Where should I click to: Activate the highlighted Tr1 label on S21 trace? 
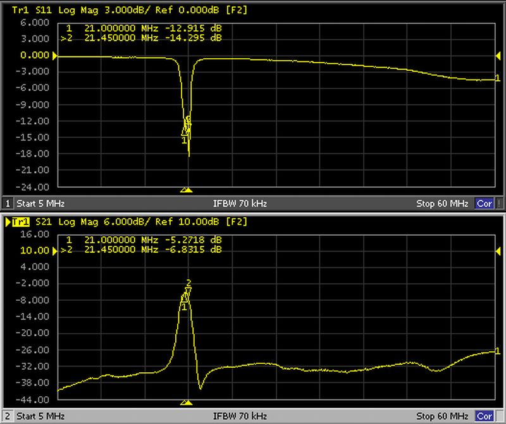pyautogui.click(x=21, y=222)
